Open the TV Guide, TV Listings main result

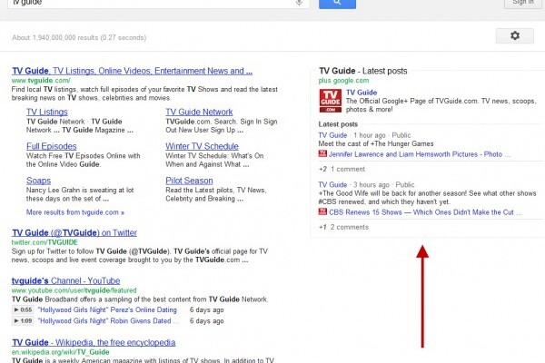click(x=132, y=71)
